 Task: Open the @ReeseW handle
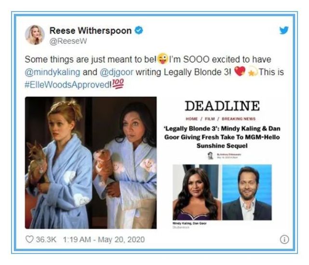click(x=68, y=41)
